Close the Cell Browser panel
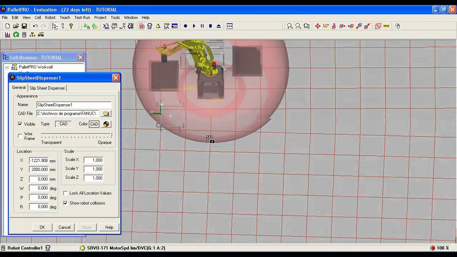 pyautogui.click(x=81, y=57)
